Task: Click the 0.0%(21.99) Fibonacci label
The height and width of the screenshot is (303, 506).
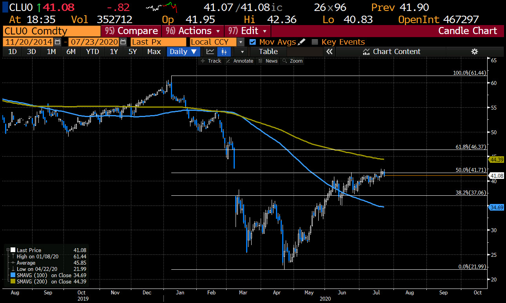Action: coord(472,267)
